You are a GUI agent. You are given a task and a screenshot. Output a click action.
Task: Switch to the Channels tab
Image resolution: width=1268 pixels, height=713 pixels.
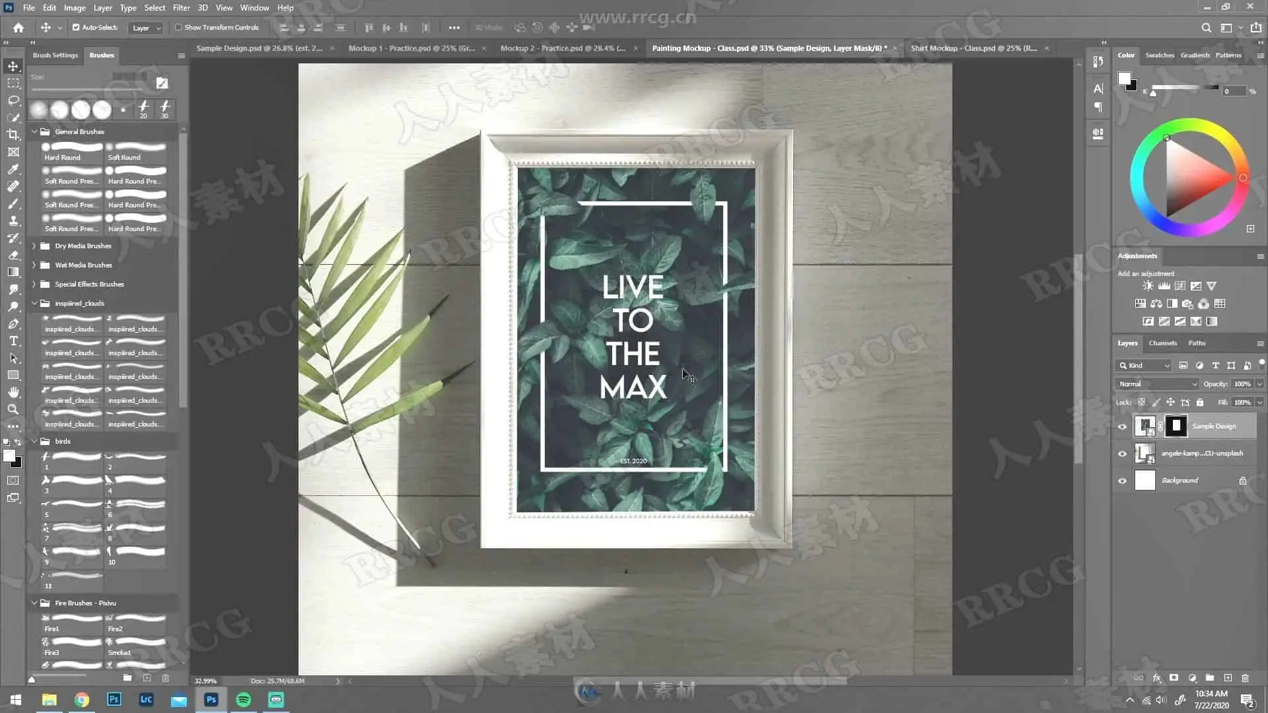tap(1162, 343)
